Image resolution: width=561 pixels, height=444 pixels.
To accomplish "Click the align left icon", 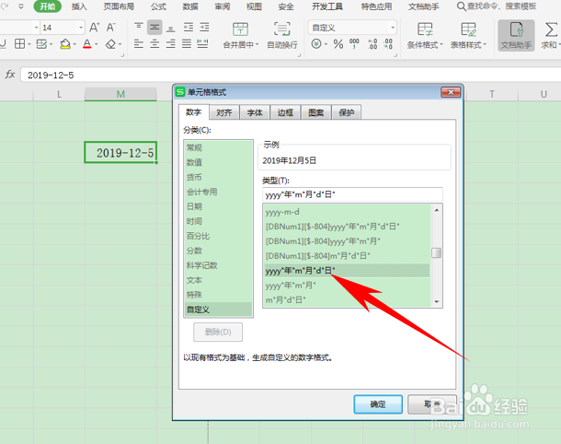I will pos(139,44).
